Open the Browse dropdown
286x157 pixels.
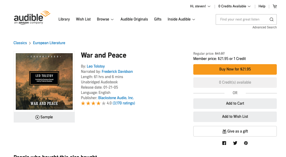(105, 19)
